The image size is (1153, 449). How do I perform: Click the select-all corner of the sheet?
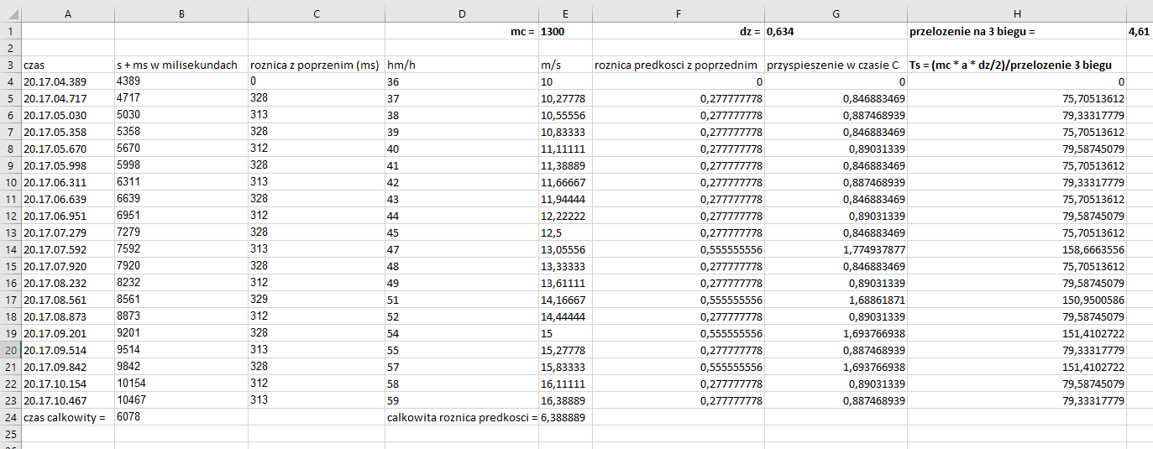pyautogui.click(x=10, y=13)
